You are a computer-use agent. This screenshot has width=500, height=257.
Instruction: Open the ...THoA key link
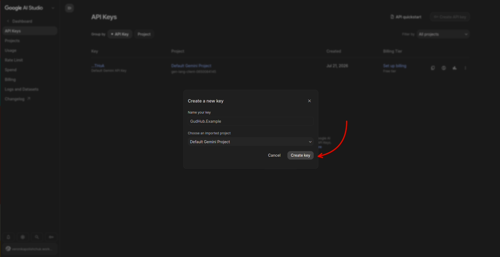(x=98, y=66)
